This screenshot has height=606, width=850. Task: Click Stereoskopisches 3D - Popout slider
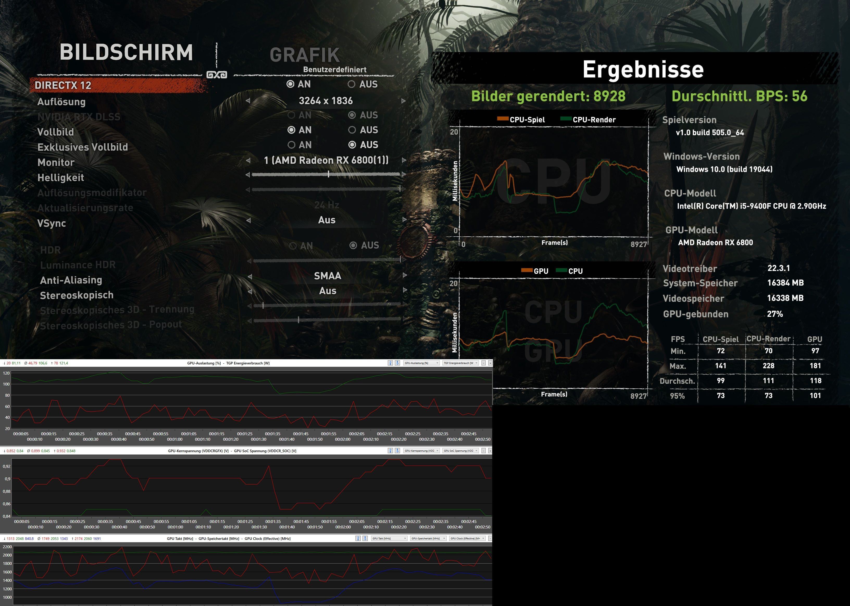tap(327, 320)
